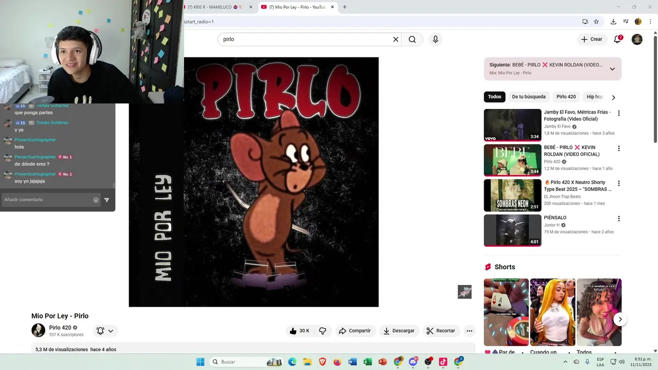The width and height of the screenshot is (658, 370).
Task: Close the 'Mio Por Ley - Pirlo' tab
Action: [x=332, y=7]
